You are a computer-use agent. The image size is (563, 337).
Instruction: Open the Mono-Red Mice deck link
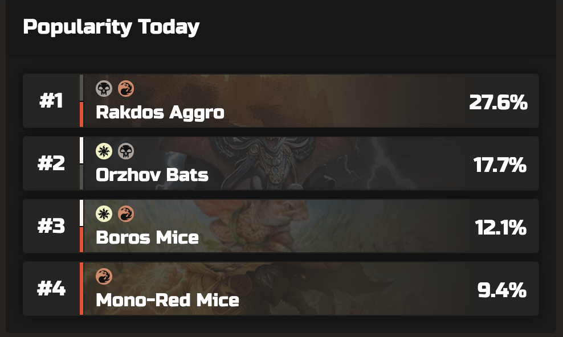[168, 300]
